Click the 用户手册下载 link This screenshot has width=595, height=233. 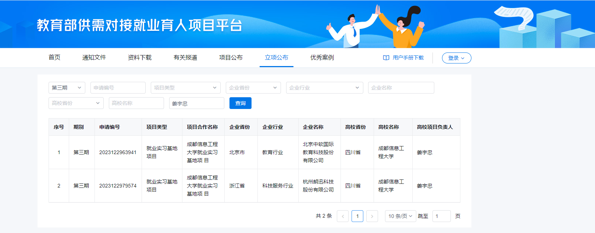408,58
